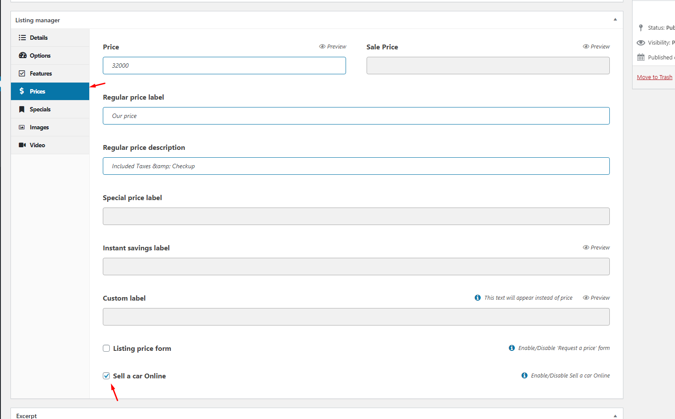Viewport: 675px width, 419px height.
Task: Uncheck the Sell a car Online checkbox
Action: pyautogui.click(x=106, y=376)
